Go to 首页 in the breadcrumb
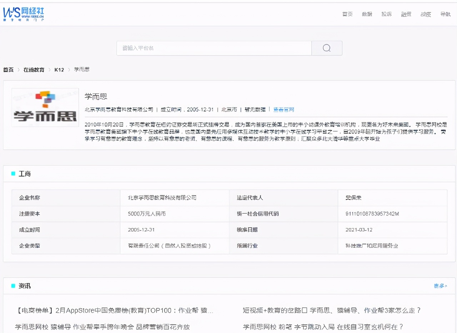The image size is (457, 333). click(x=9, y=70)
